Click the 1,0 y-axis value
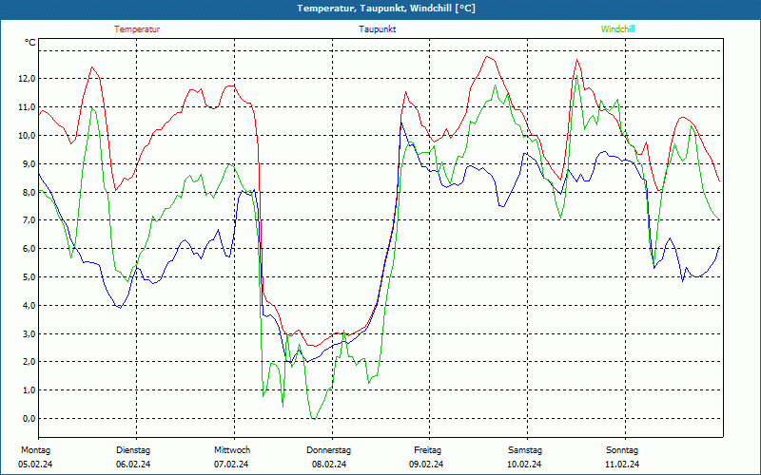761x475 pixels. click(29, 390)
